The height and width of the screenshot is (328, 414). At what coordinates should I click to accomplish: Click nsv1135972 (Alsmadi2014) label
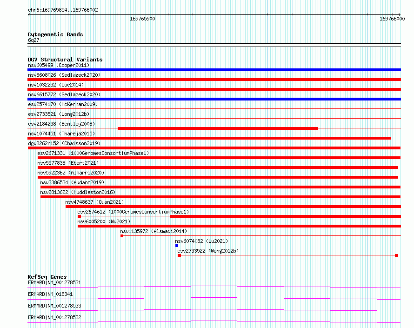click(x=154, y=231)
